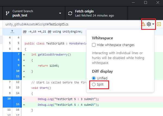
Task: Expand the diff hunk with the up-arrow handle
Action: point(12,31)
